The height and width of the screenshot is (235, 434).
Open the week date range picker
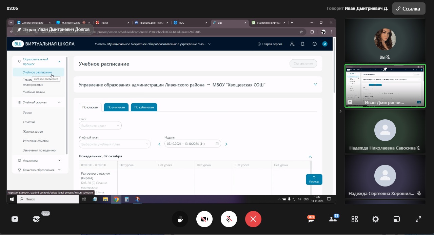coord(193,144)
